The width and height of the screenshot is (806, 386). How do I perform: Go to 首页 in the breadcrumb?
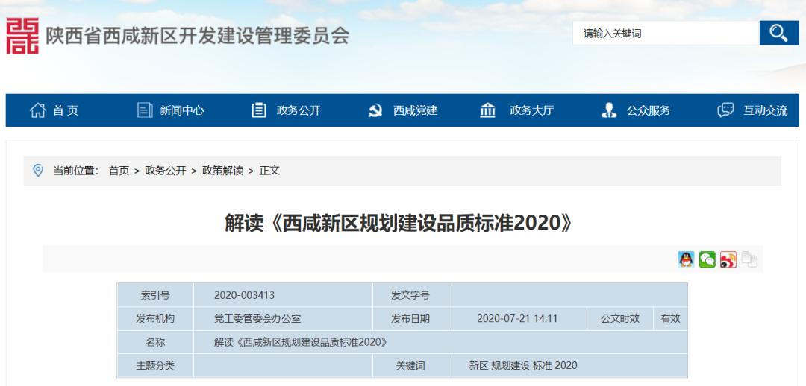119,171
